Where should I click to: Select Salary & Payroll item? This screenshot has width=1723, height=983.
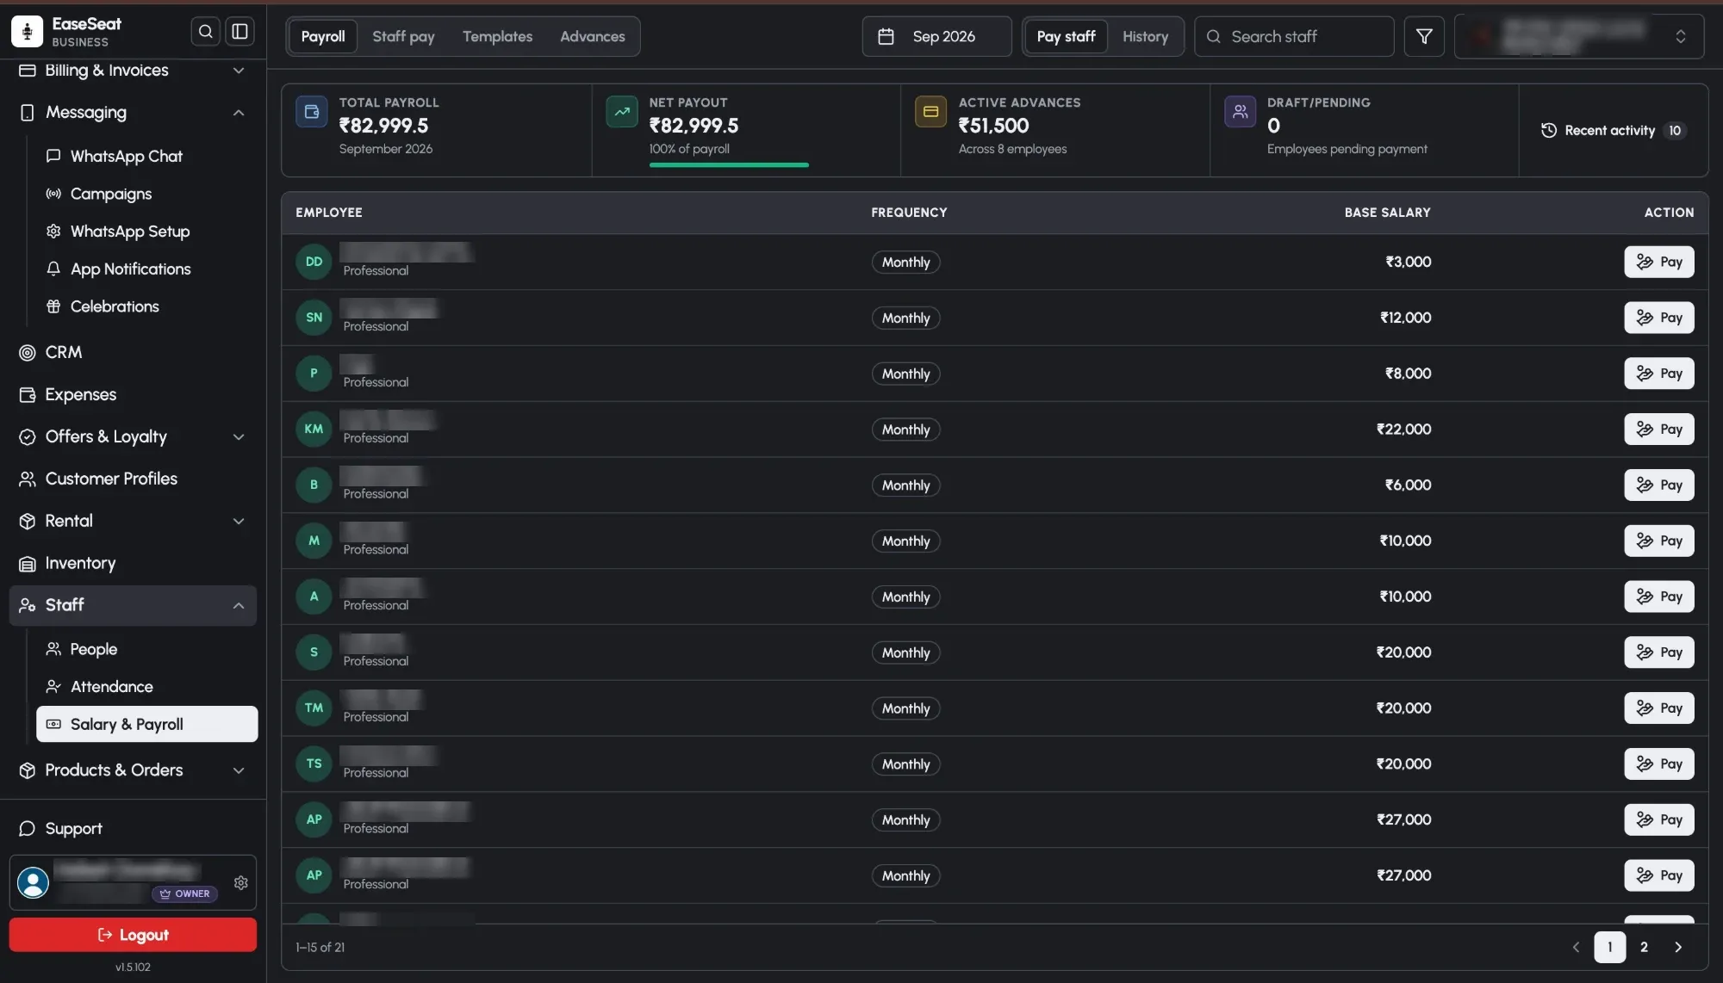pyautogui.click(x=147, y=724)
